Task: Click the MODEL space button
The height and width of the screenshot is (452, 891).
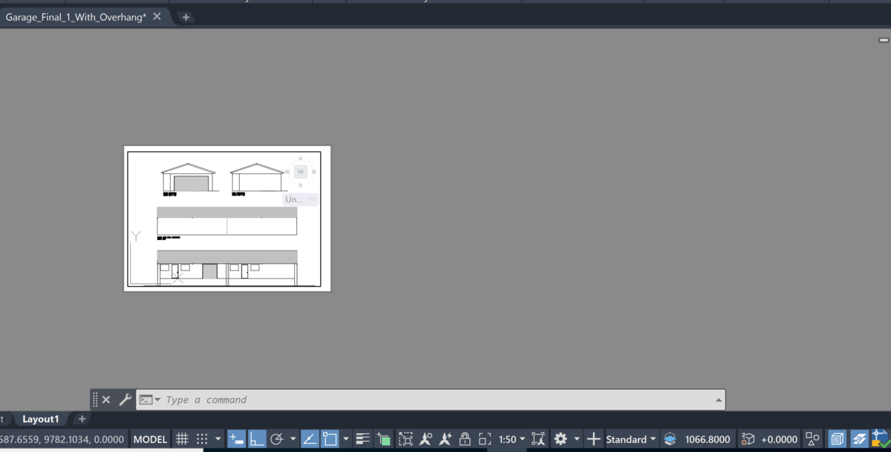Action: point(150,439)
